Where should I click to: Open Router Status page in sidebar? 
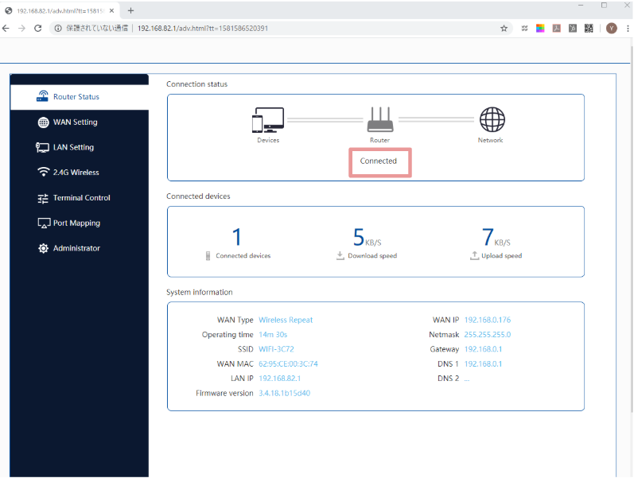pyautogui.click(x=80, y=97)
